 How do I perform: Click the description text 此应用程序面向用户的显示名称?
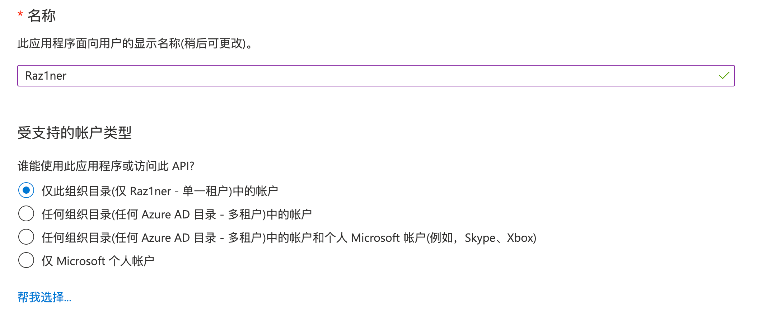pyautogui.click(x=99, y=43)
